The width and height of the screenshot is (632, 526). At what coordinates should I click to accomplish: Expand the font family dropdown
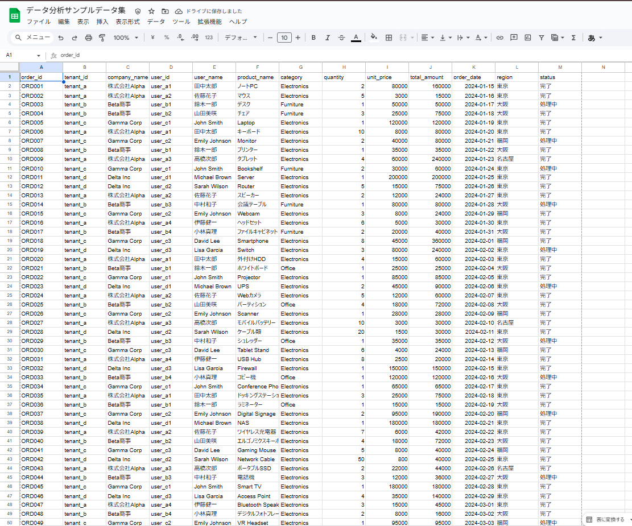point(240,38)
